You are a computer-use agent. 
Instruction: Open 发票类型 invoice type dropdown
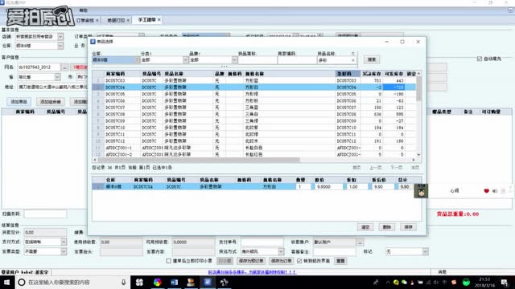pyautogui.click(x=64, y=251)
